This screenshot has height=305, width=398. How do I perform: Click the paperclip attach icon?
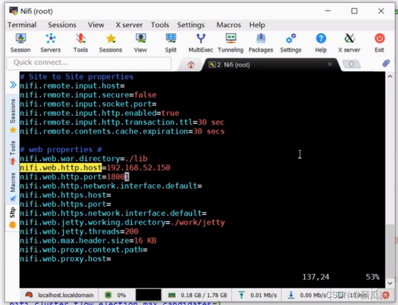(386, 63)
